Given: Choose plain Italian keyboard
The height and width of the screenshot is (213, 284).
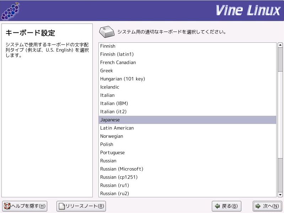Looking at the screenshot, I should pyautogui.click(x=187, y=95).
